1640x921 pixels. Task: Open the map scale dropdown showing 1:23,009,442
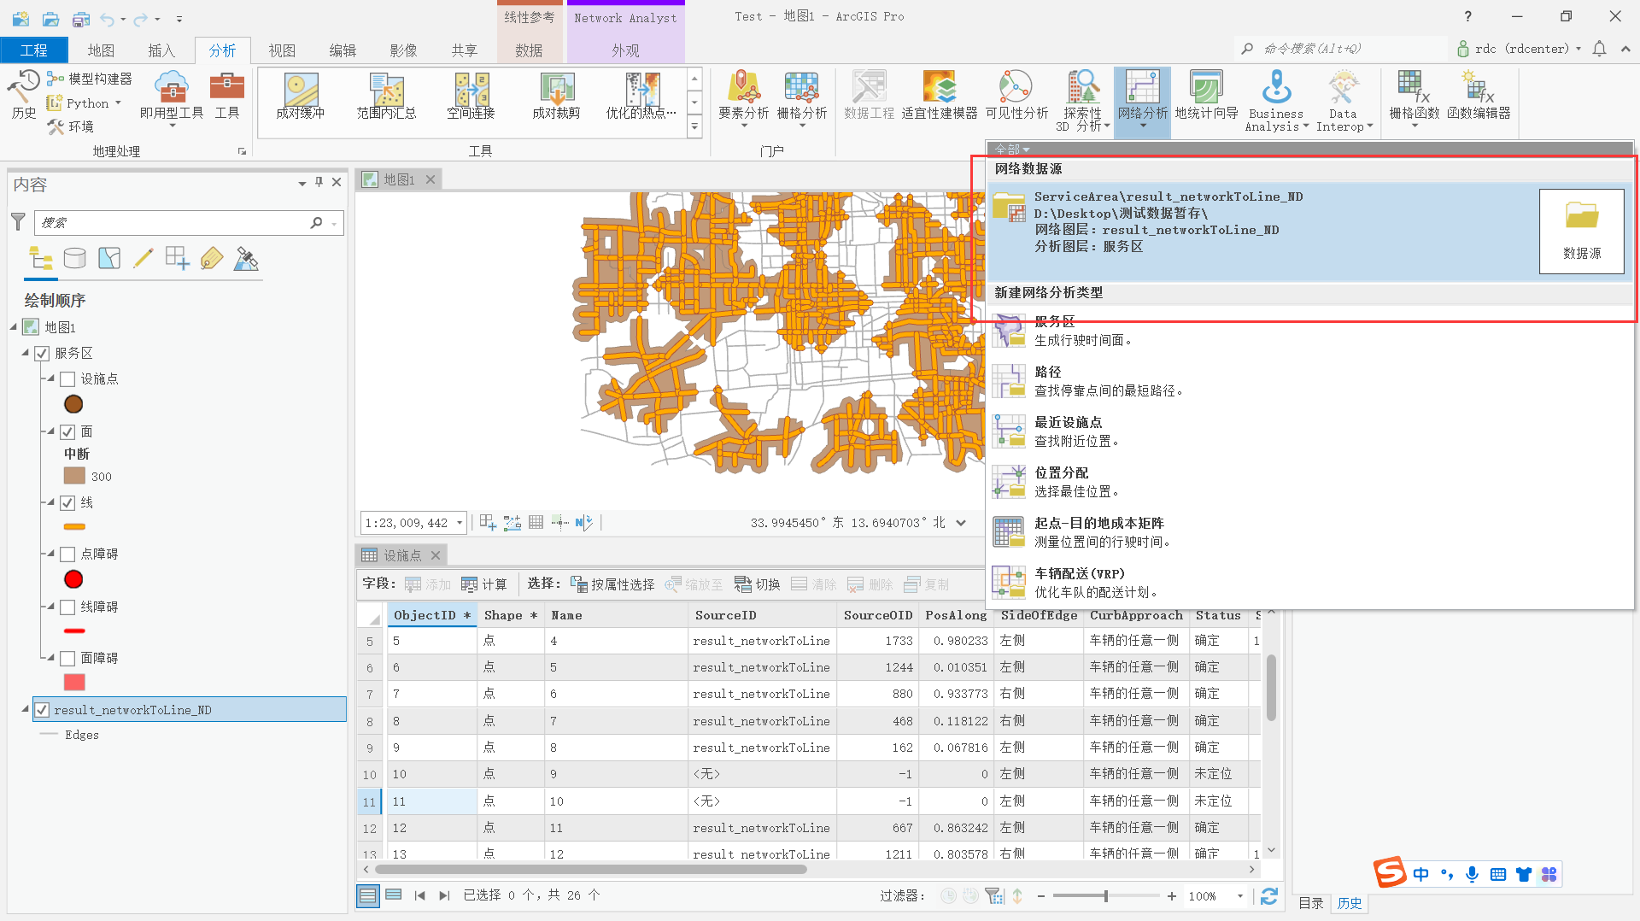point(458,522)
